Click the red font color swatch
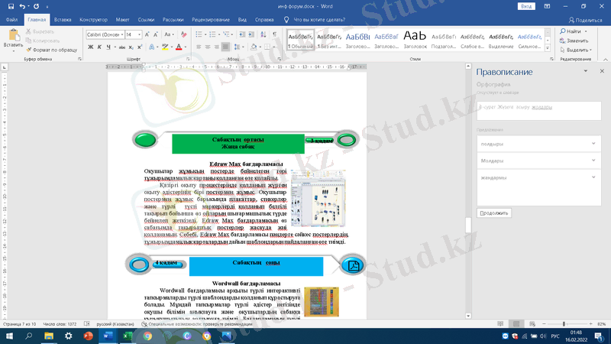The width and height of the screenshot is (611, 344). click(x=179, y=47)
